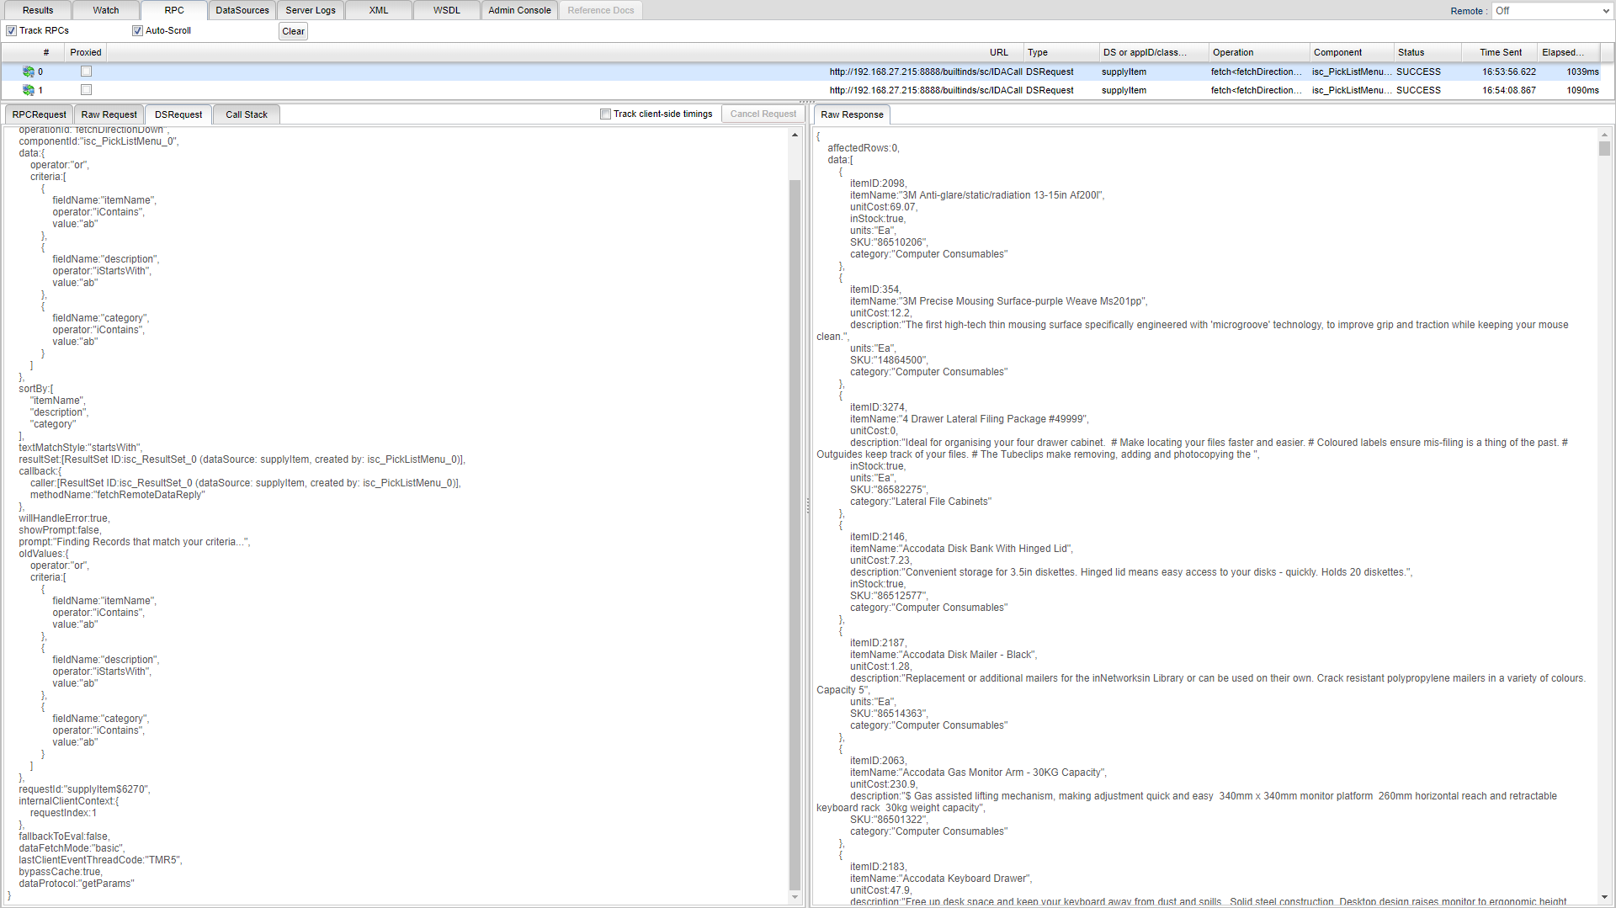1616x908 pixels.
Task: Click the request pane scroll-down arrow
Action: [795, 897]
